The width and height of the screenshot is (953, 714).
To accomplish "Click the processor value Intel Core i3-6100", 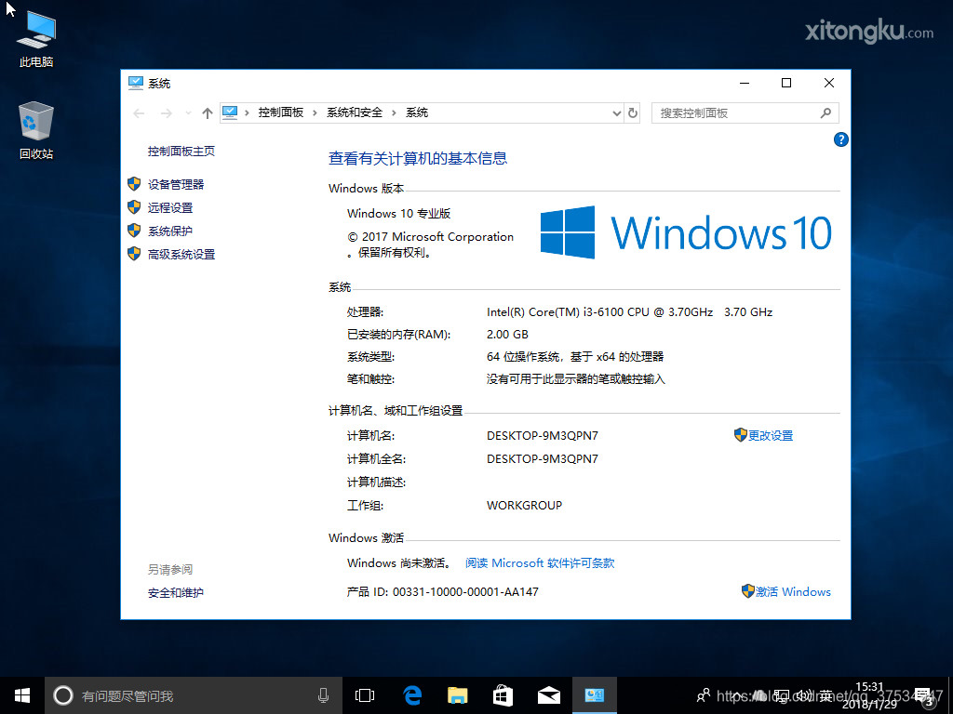I will 630,312.
